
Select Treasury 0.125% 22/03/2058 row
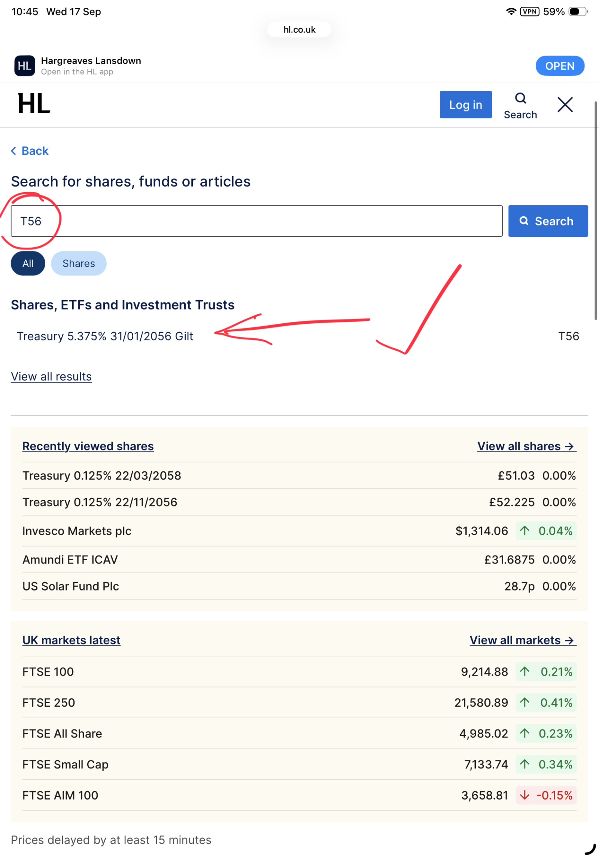(102, 475)
